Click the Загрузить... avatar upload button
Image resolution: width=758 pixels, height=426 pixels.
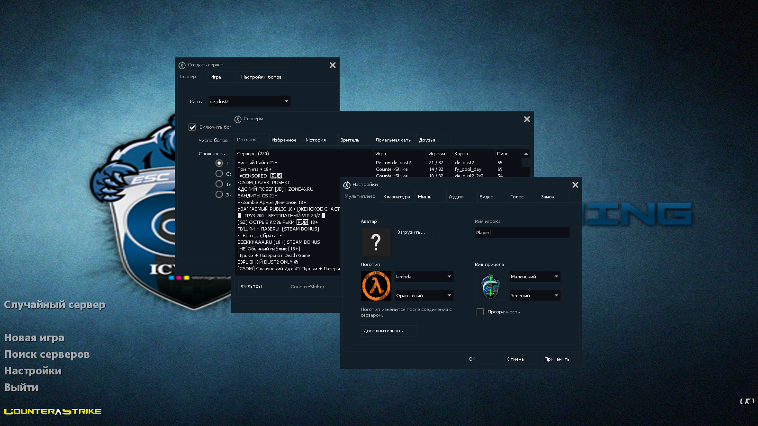pos(411,232)
